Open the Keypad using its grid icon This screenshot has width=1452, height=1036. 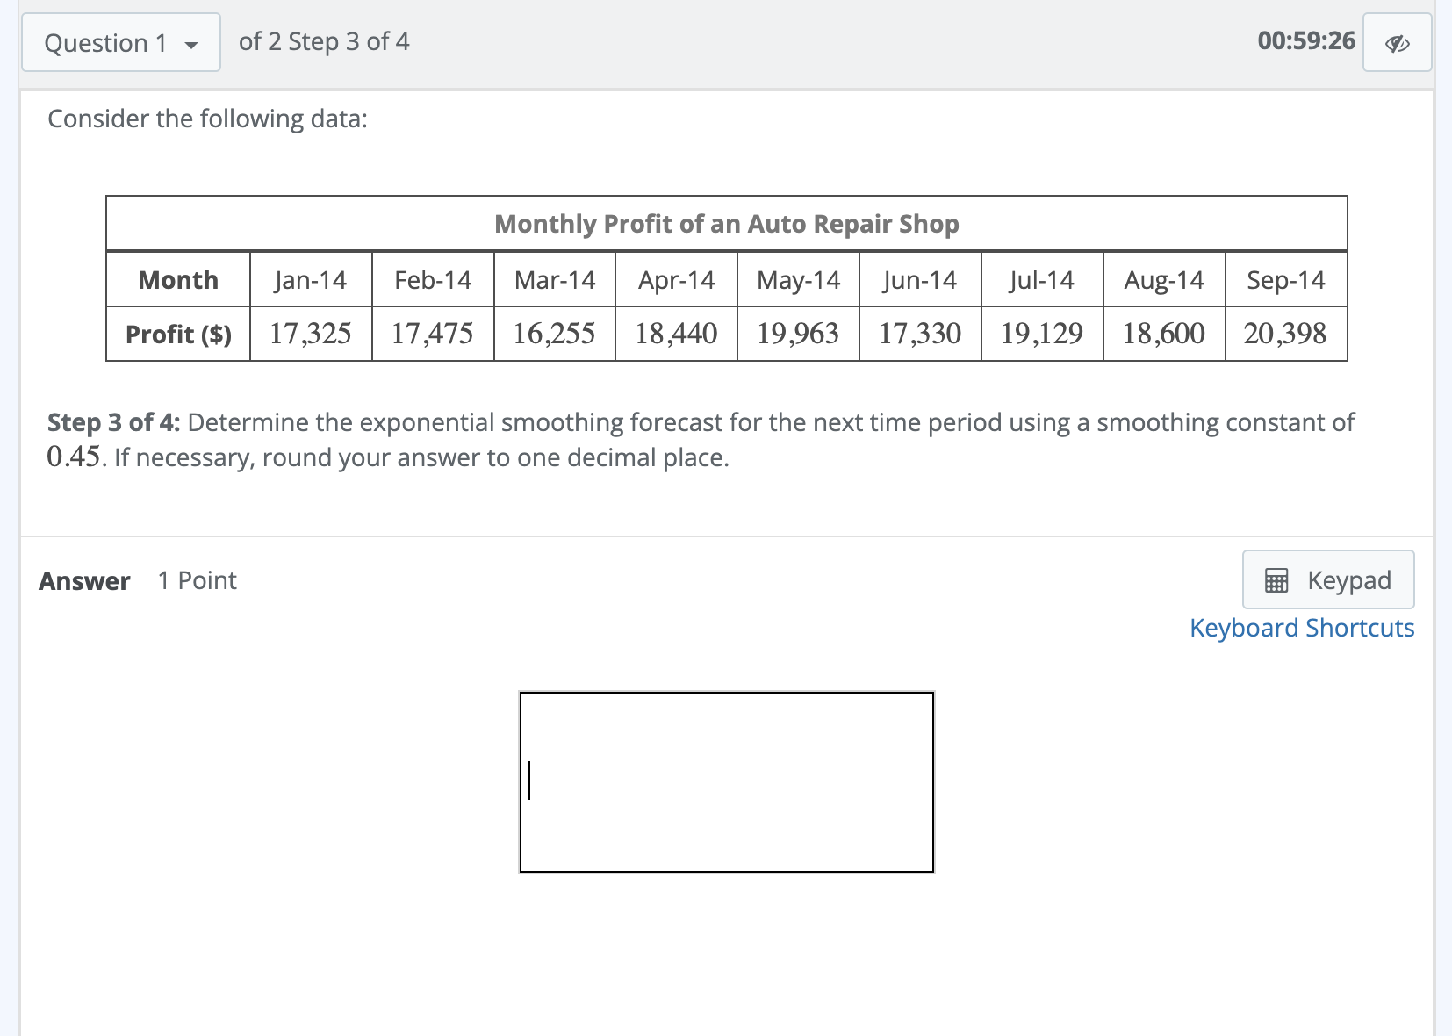(1277, 579)
